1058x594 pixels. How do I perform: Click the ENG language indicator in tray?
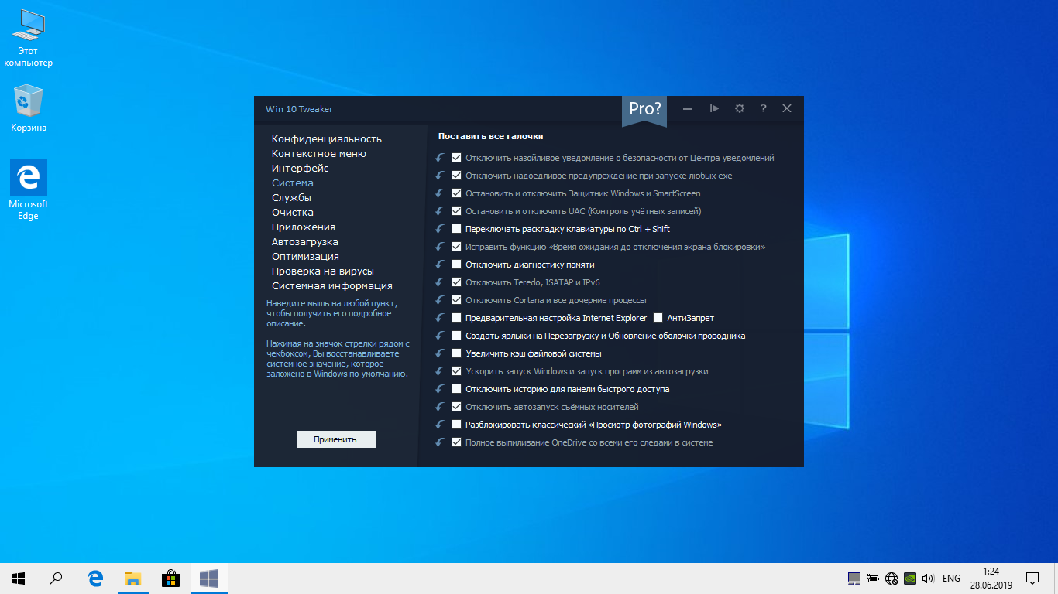(x=951, y=579)
